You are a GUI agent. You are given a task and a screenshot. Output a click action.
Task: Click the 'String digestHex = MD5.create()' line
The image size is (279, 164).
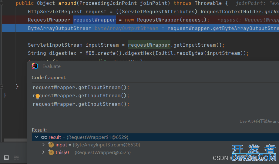tap(138, 53)
